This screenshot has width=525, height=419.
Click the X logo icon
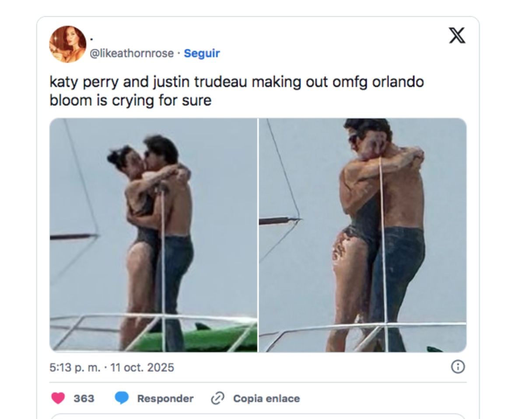click(457, 36)
